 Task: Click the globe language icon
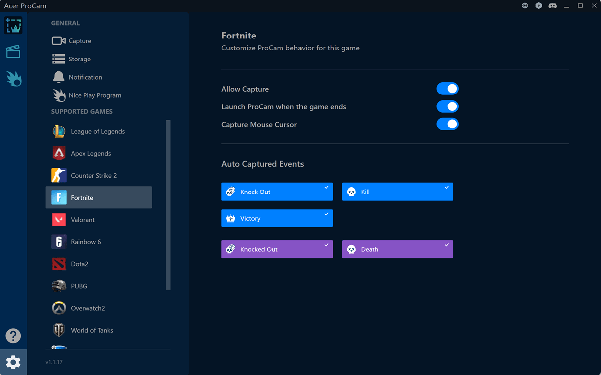click(x=525, y=6)
